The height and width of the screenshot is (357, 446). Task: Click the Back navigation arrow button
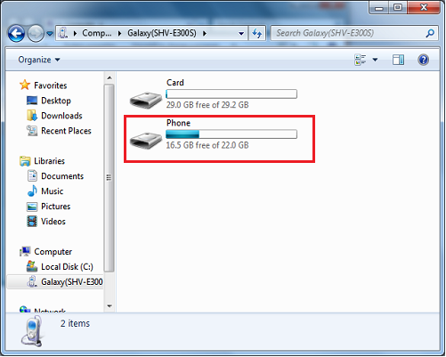16,33
